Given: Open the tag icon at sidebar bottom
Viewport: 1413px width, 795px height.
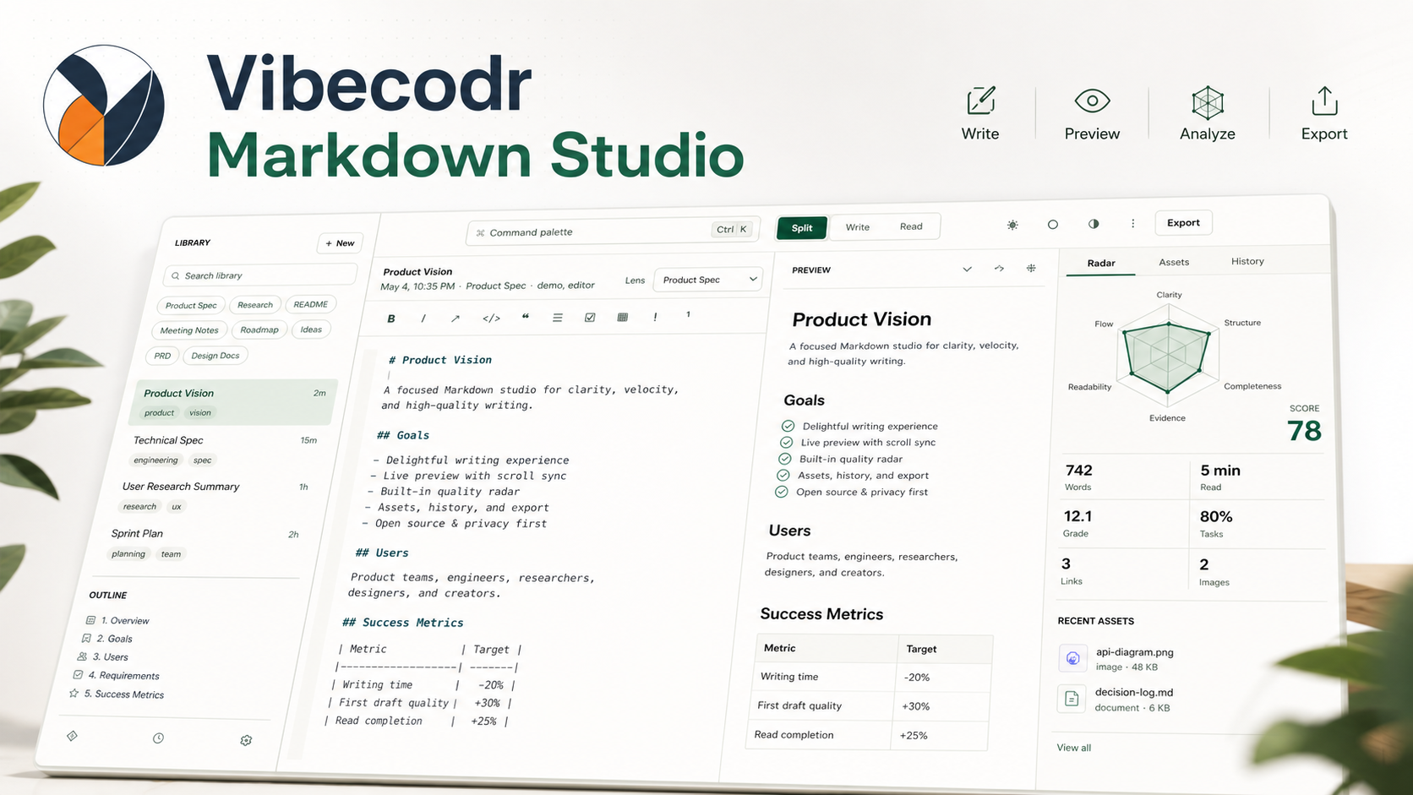Looking at the screenshot, I should coord(73,736).
